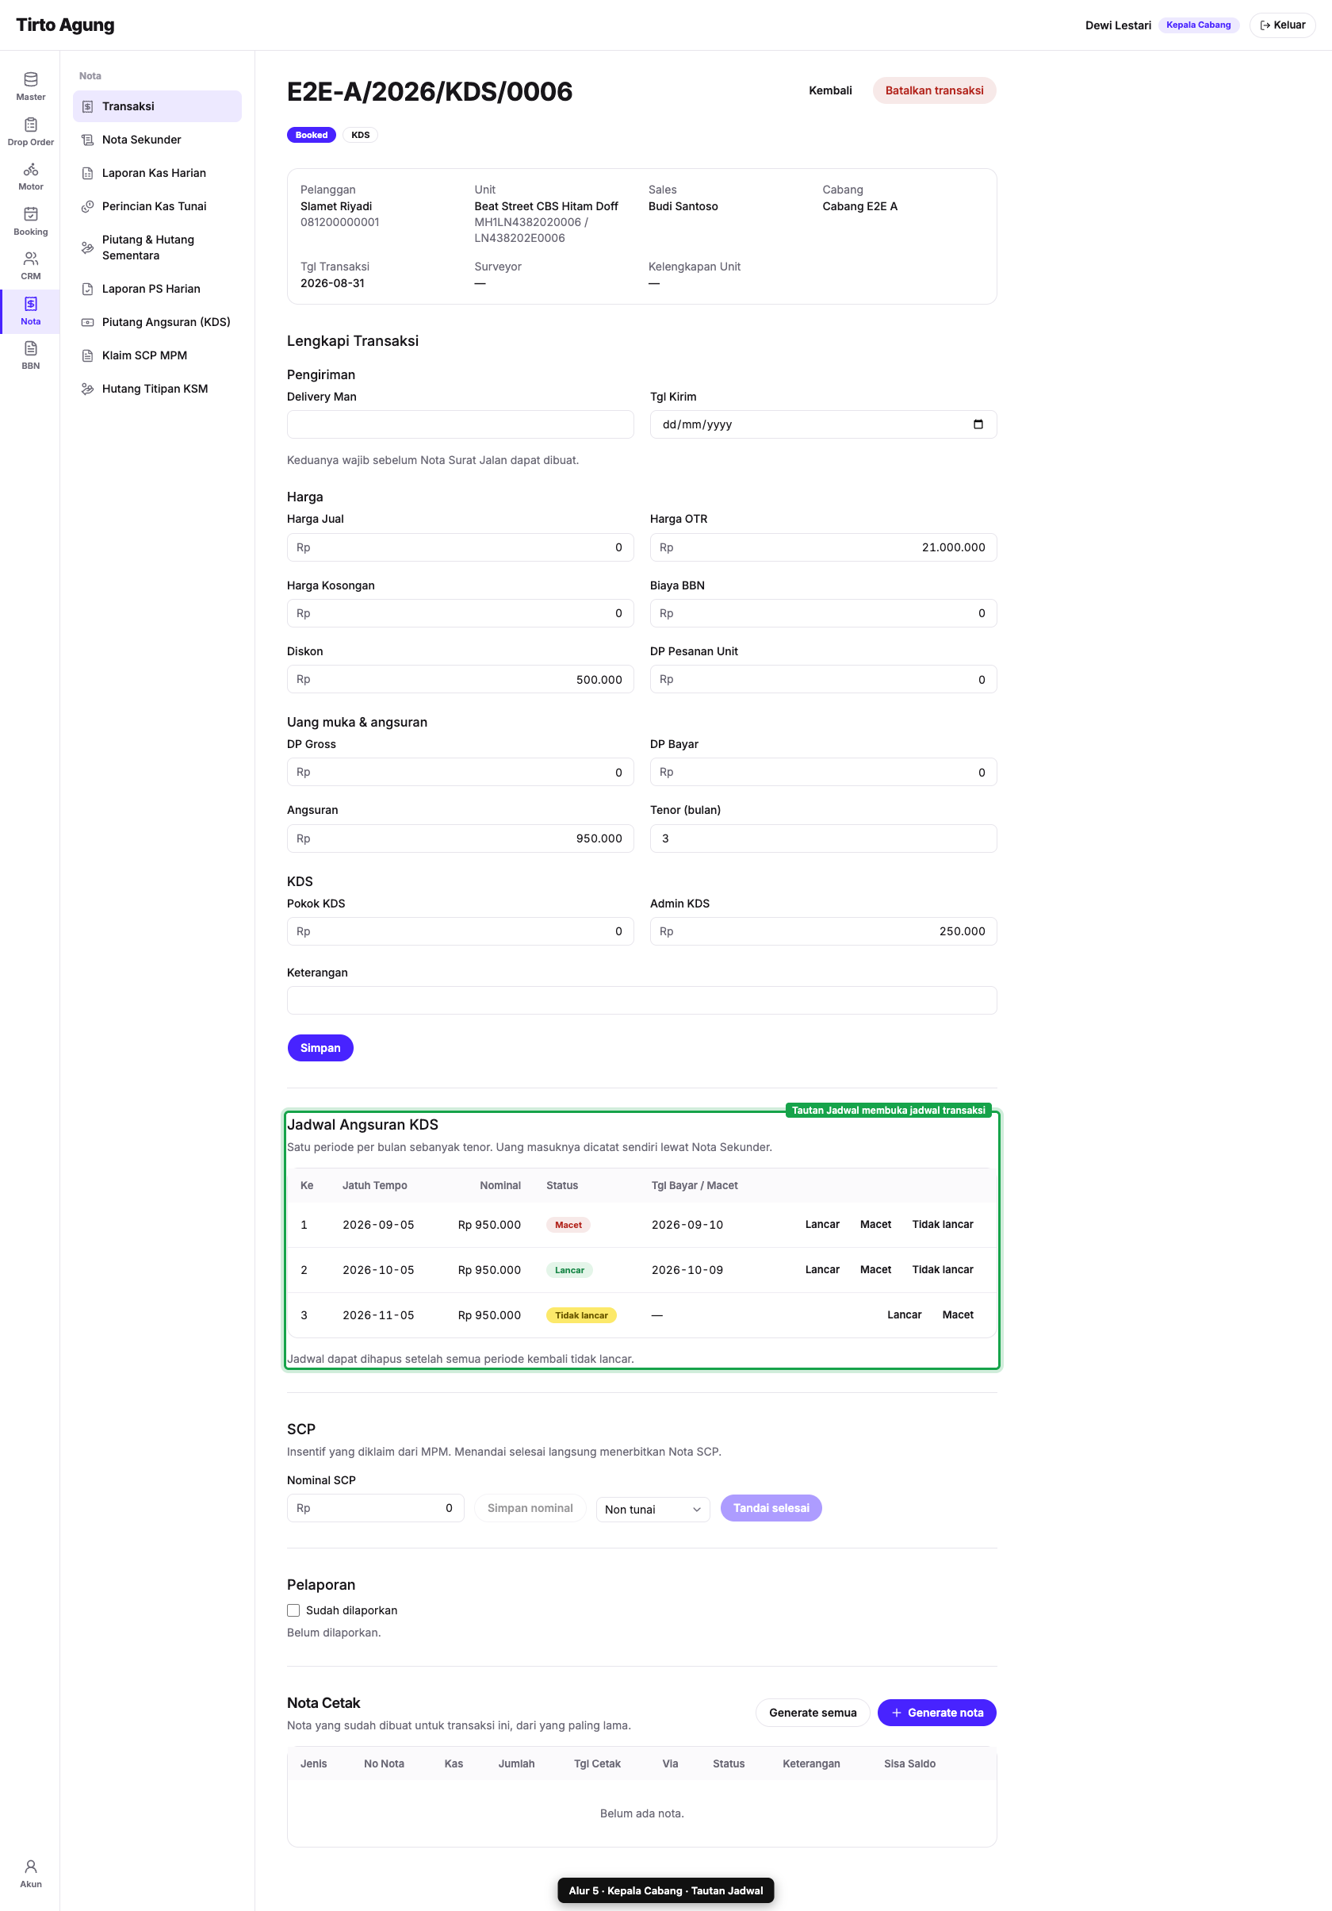
Task: Open BBN document icon
Action: pos(31,348)
